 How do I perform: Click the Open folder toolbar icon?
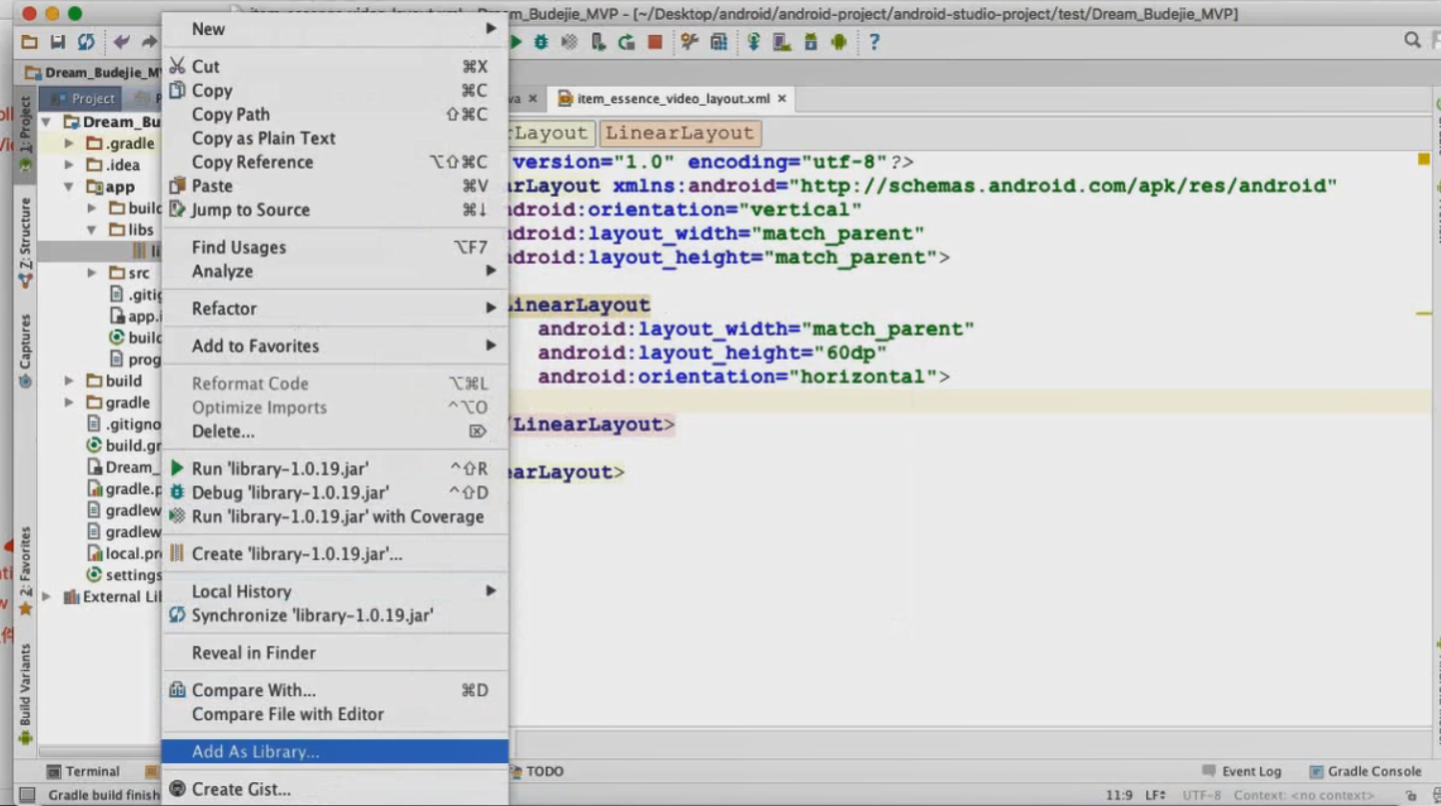29,42
